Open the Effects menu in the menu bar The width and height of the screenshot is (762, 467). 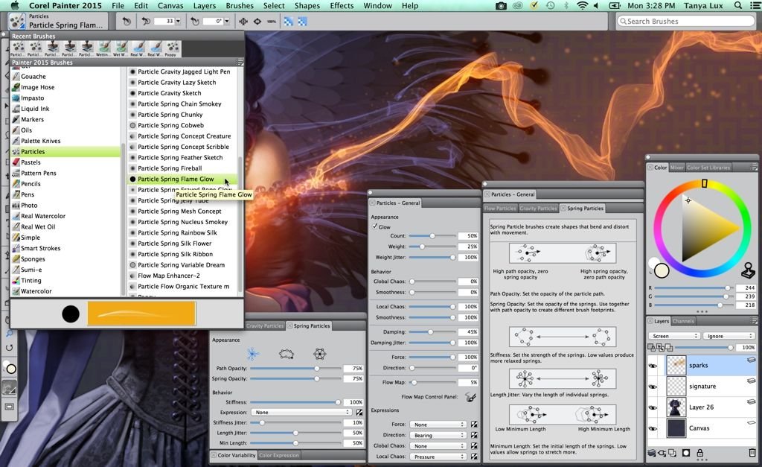pyautogui.click(x=341, y=5)
